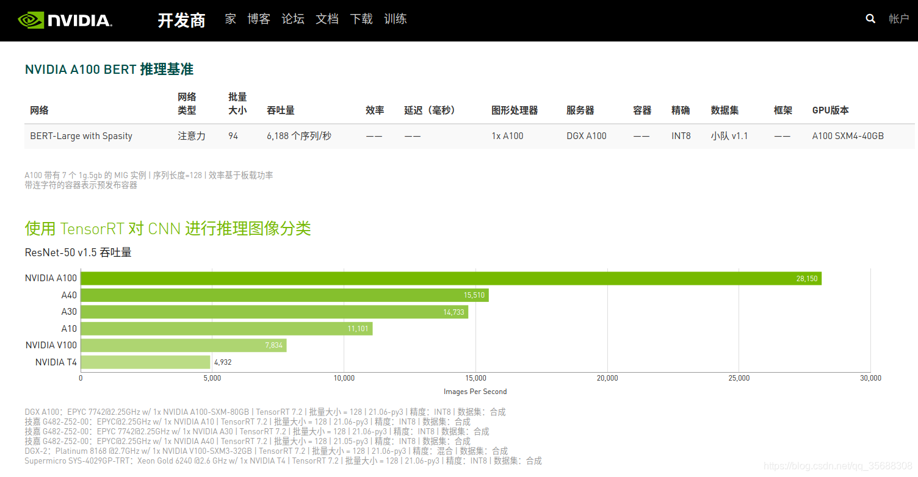Open the 文档 docs menu
Viewport: 918px width, 477px height.
[x=327, y=19]
